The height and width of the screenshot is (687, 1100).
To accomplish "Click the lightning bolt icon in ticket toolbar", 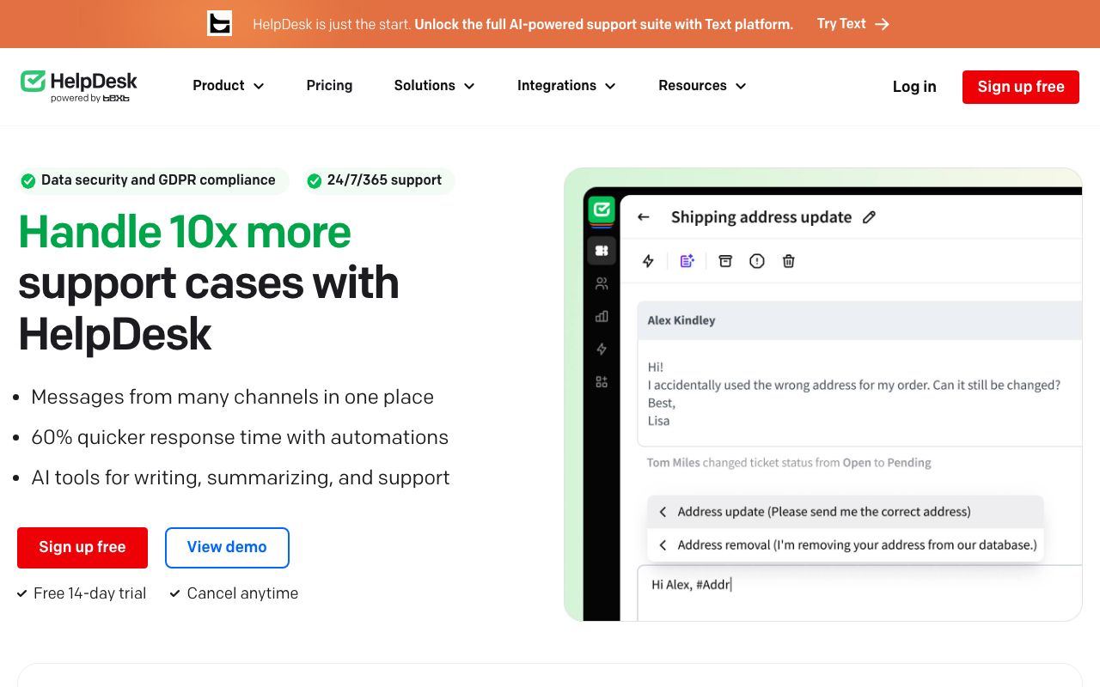I will point(649,261).
